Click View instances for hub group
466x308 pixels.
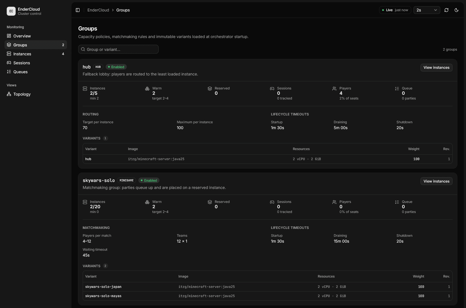pos(436,67)
